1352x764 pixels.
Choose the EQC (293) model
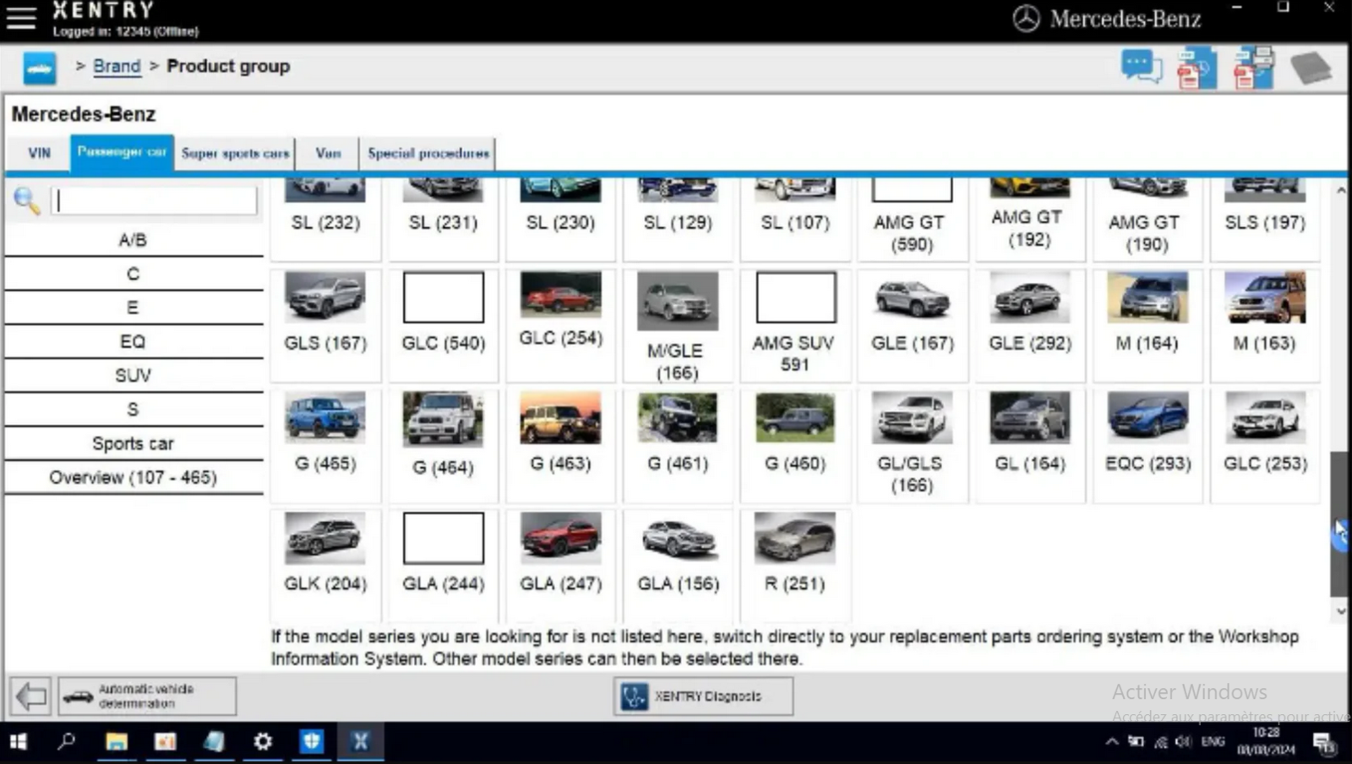pos(1148,445)
